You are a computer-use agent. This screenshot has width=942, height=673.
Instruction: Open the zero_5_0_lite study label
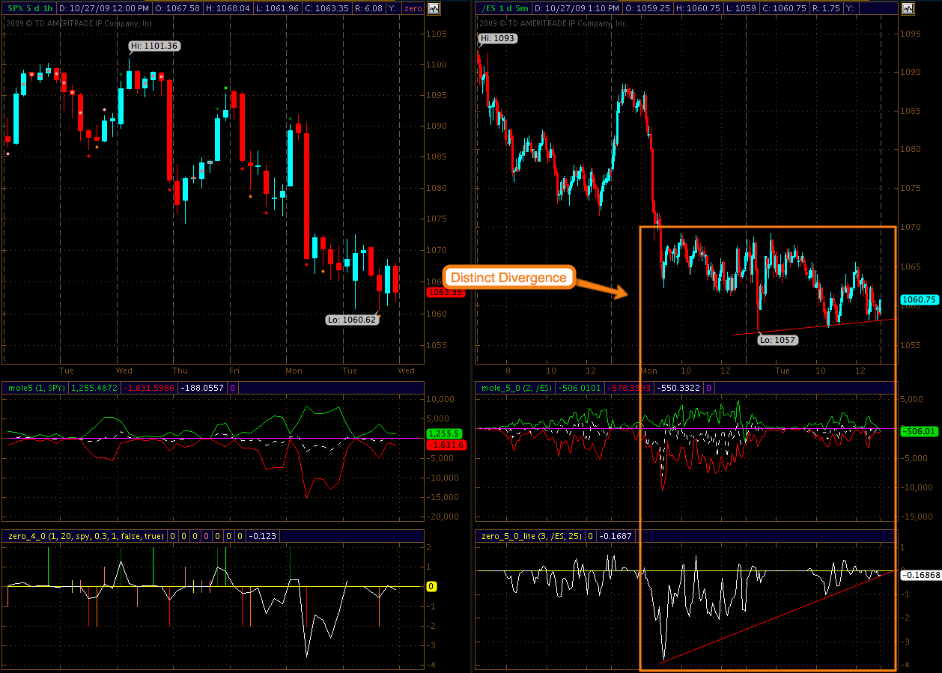click(529, 536)
